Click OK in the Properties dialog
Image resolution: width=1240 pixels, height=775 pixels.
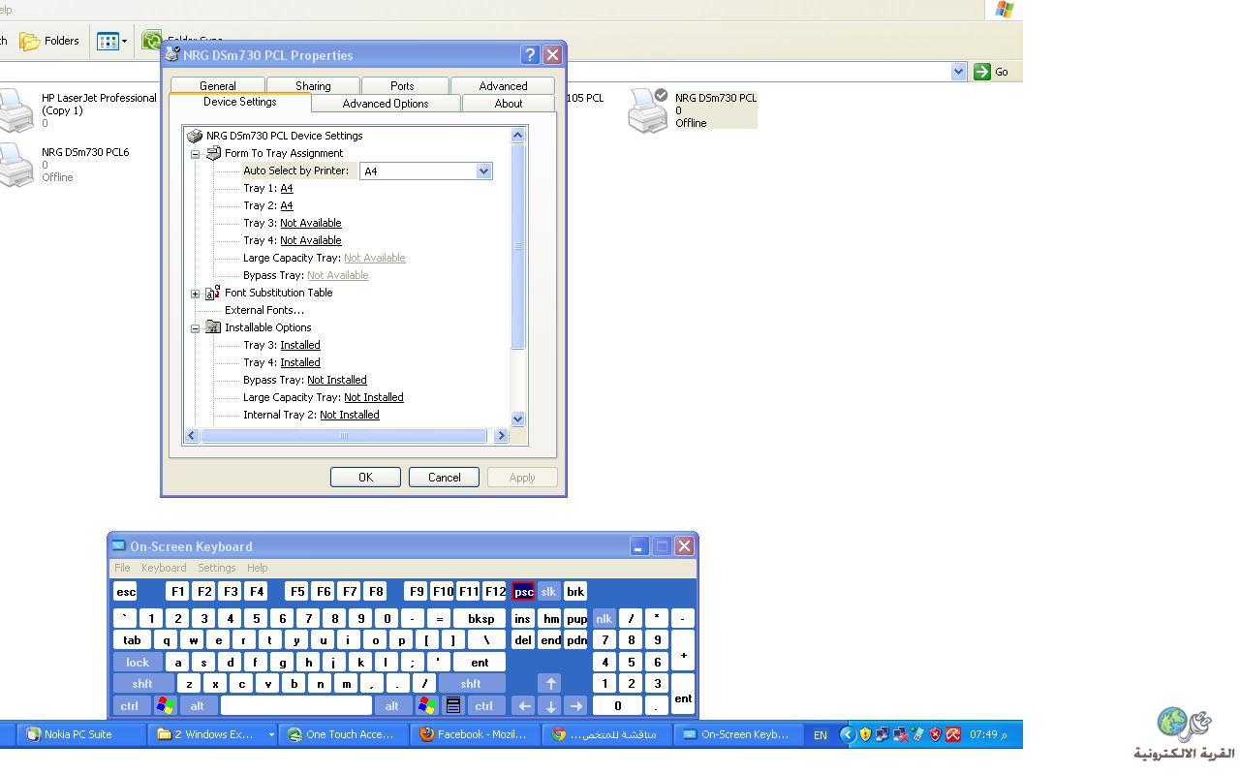(365, 477)
